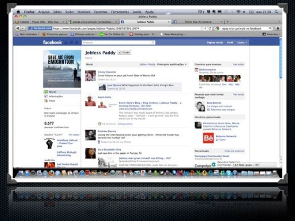Open the Exibir menu
Screen dimensions: 295x221
(69, 12)
